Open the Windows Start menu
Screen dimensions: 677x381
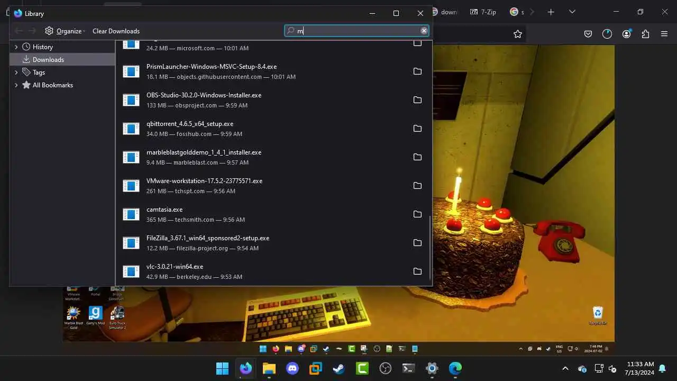click(223, 368)
